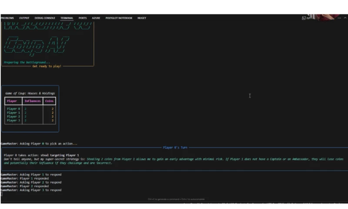Switch to the OUTPUT tab
This screenshot has height=209, width=348.
(x=24, y=18)
